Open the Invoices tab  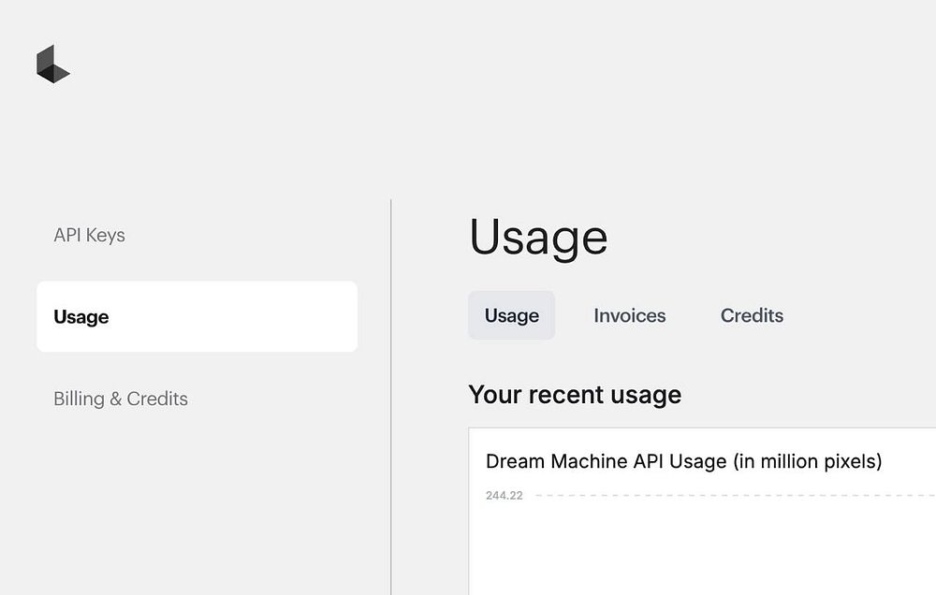pyautogui.click(x=630, y=315)
